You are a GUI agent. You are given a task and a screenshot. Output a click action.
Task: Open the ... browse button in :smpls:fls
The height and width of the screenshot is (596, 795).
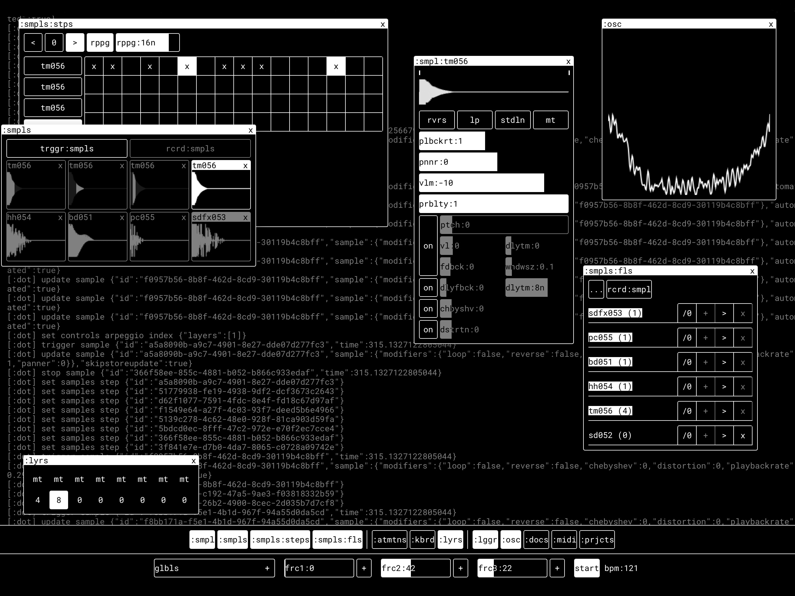[x=596, y=289]
